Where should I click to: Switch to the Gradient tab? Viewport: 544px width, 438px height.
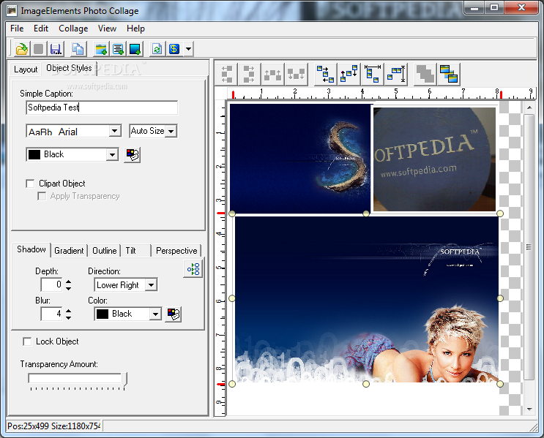(x=69, y=251)
